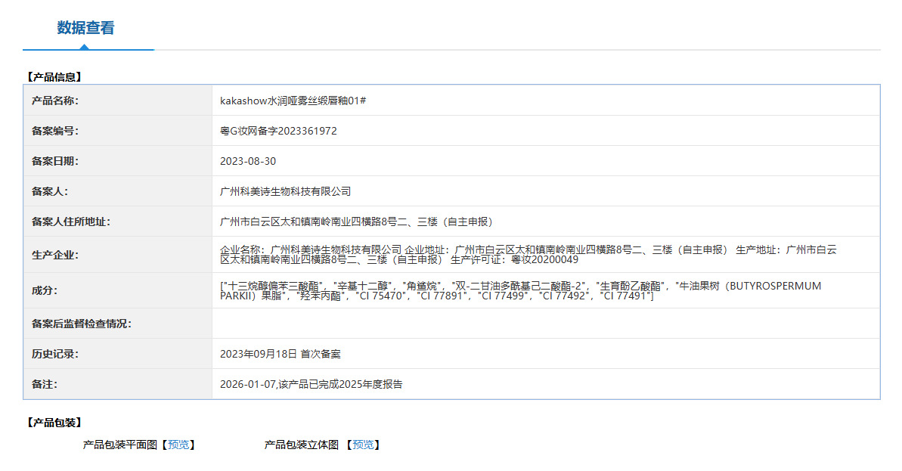Viewport: 902px width, 471px height.
Task: Click the 【产品信息】 section heading
Action: [54, 77]
